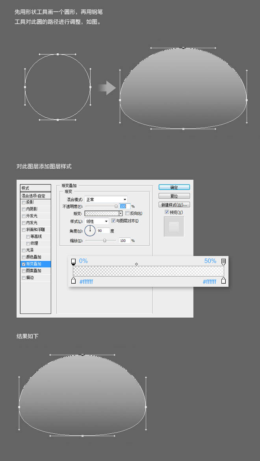Click the right anchor point of the circle path
260x461 pixels.
click(90, 87)
